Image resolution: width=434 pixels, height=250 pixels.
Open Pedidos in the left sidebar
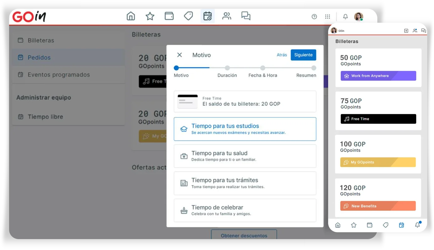(x=68, y=57)
